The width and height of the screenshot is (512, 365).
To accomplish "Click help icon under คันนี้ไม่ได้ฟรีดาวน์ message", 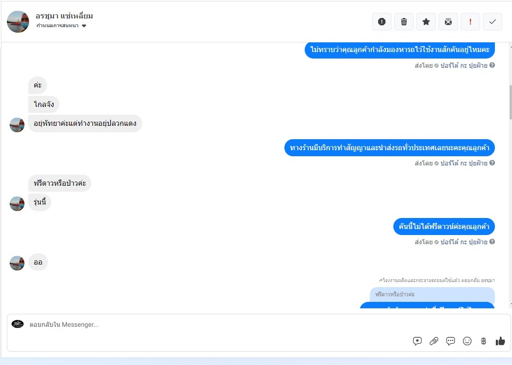I will tap(492, 242).
